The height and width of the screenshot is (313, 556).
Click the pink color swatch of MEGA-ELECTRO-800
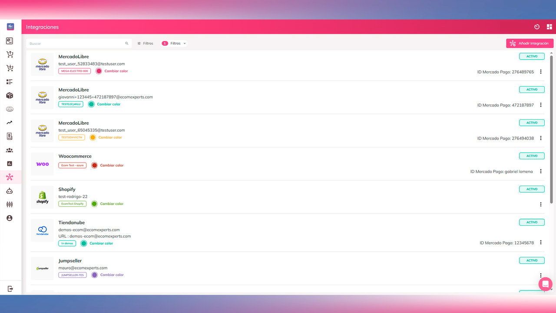click(99, 71)
